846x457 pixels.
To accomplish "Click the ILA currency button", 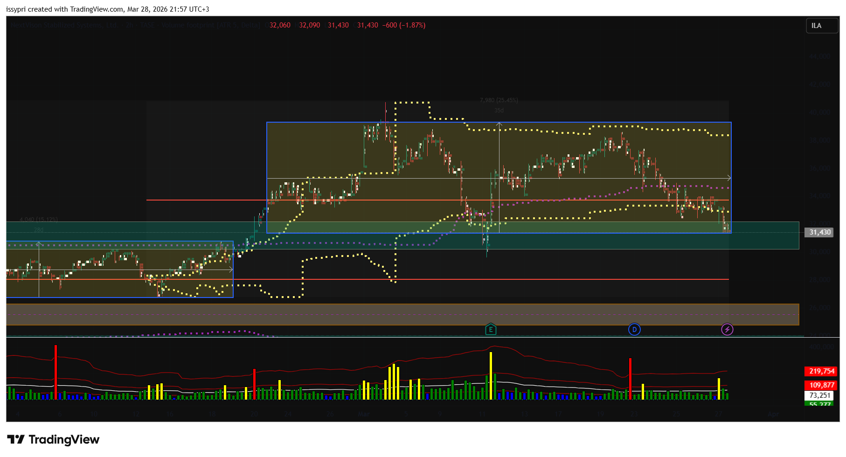I will coord(822,26).
